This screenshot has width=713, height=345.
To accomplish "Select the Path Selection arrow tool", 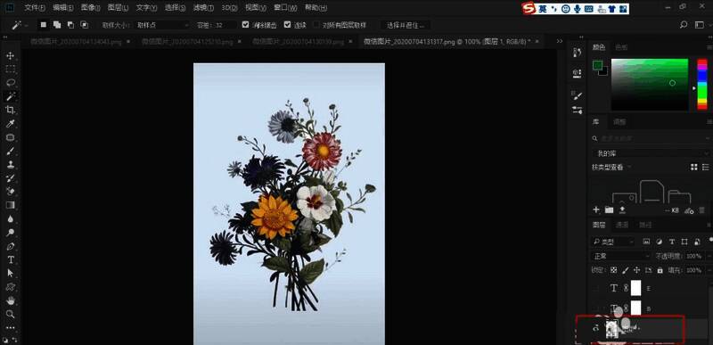I will (x=10, y=273).
